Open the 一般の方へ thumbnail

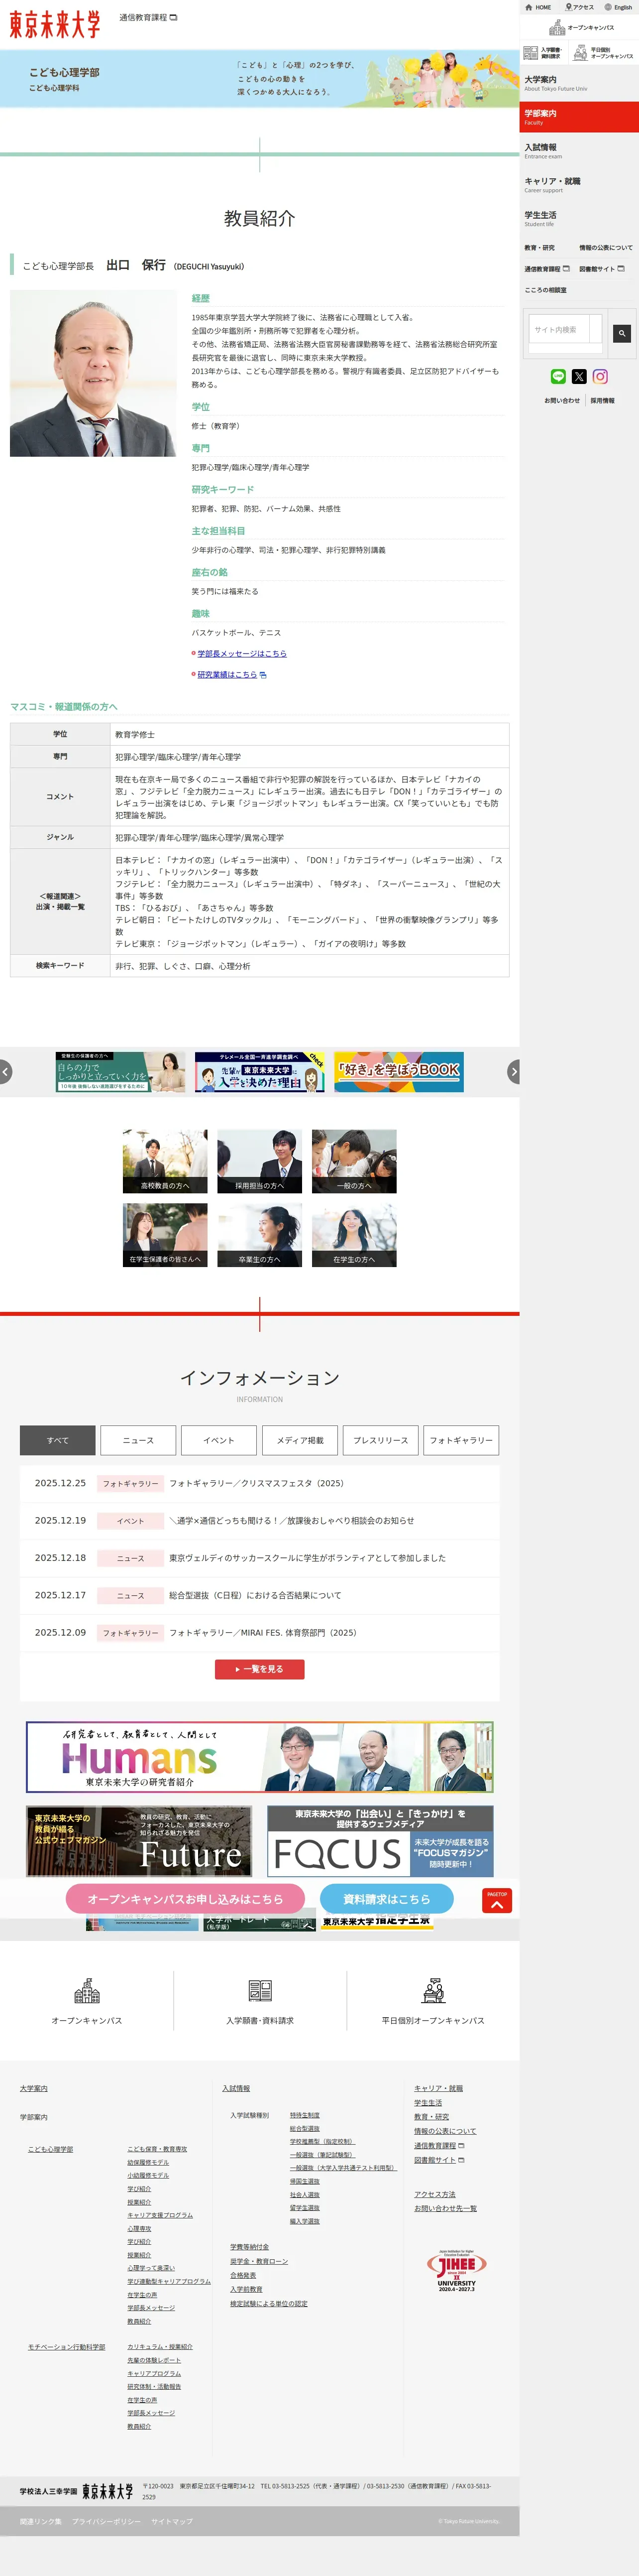coord(354,1162)
